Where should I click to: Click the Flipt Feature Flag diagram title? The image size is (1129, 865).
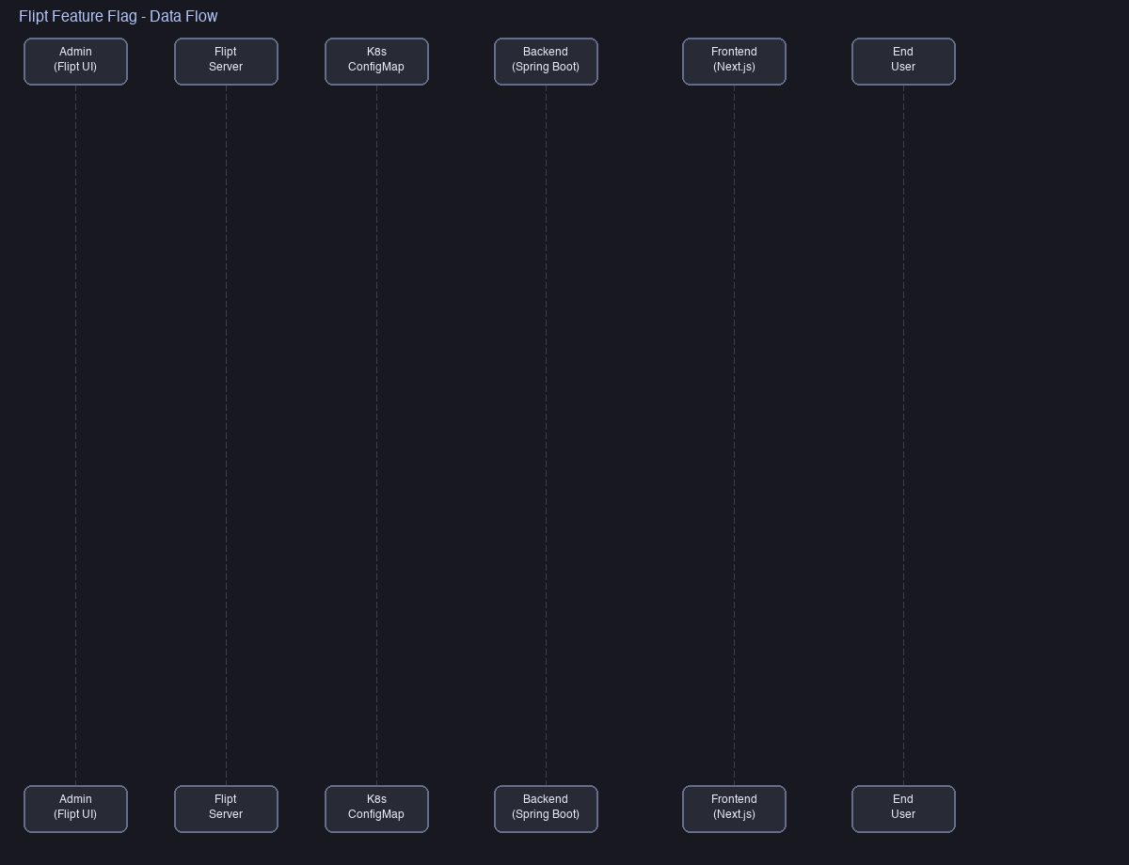click(119, 16)
